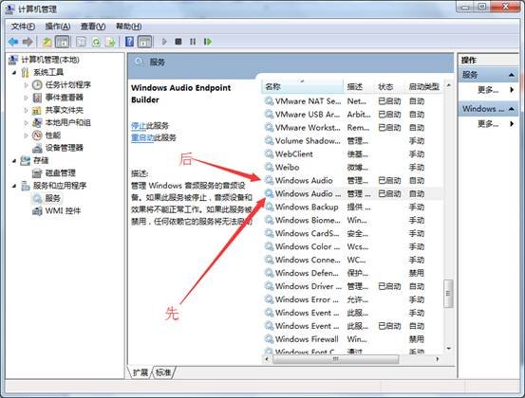Select 任务计划程序 in the tree
525x398 pixels.
(68, 84)
